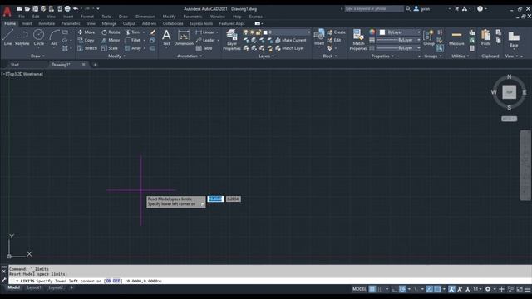Expand the Annotation panel
532x299 pixels.
coord(190,56)
